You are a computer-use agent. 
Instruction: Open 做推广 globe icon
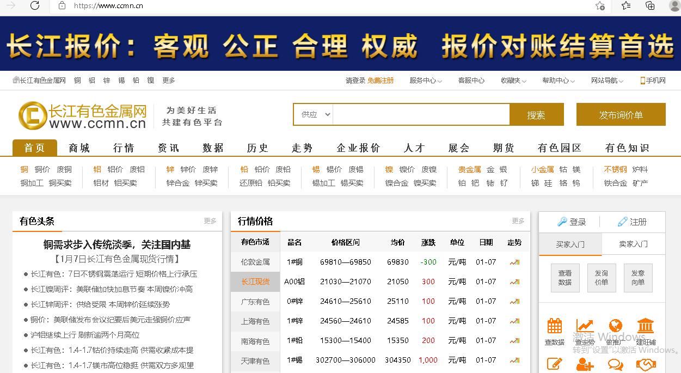[x=615, y=326]
